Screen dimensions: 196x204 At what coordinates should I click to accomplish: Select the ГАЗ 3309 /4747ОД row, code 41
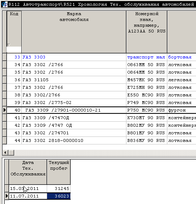99,118
